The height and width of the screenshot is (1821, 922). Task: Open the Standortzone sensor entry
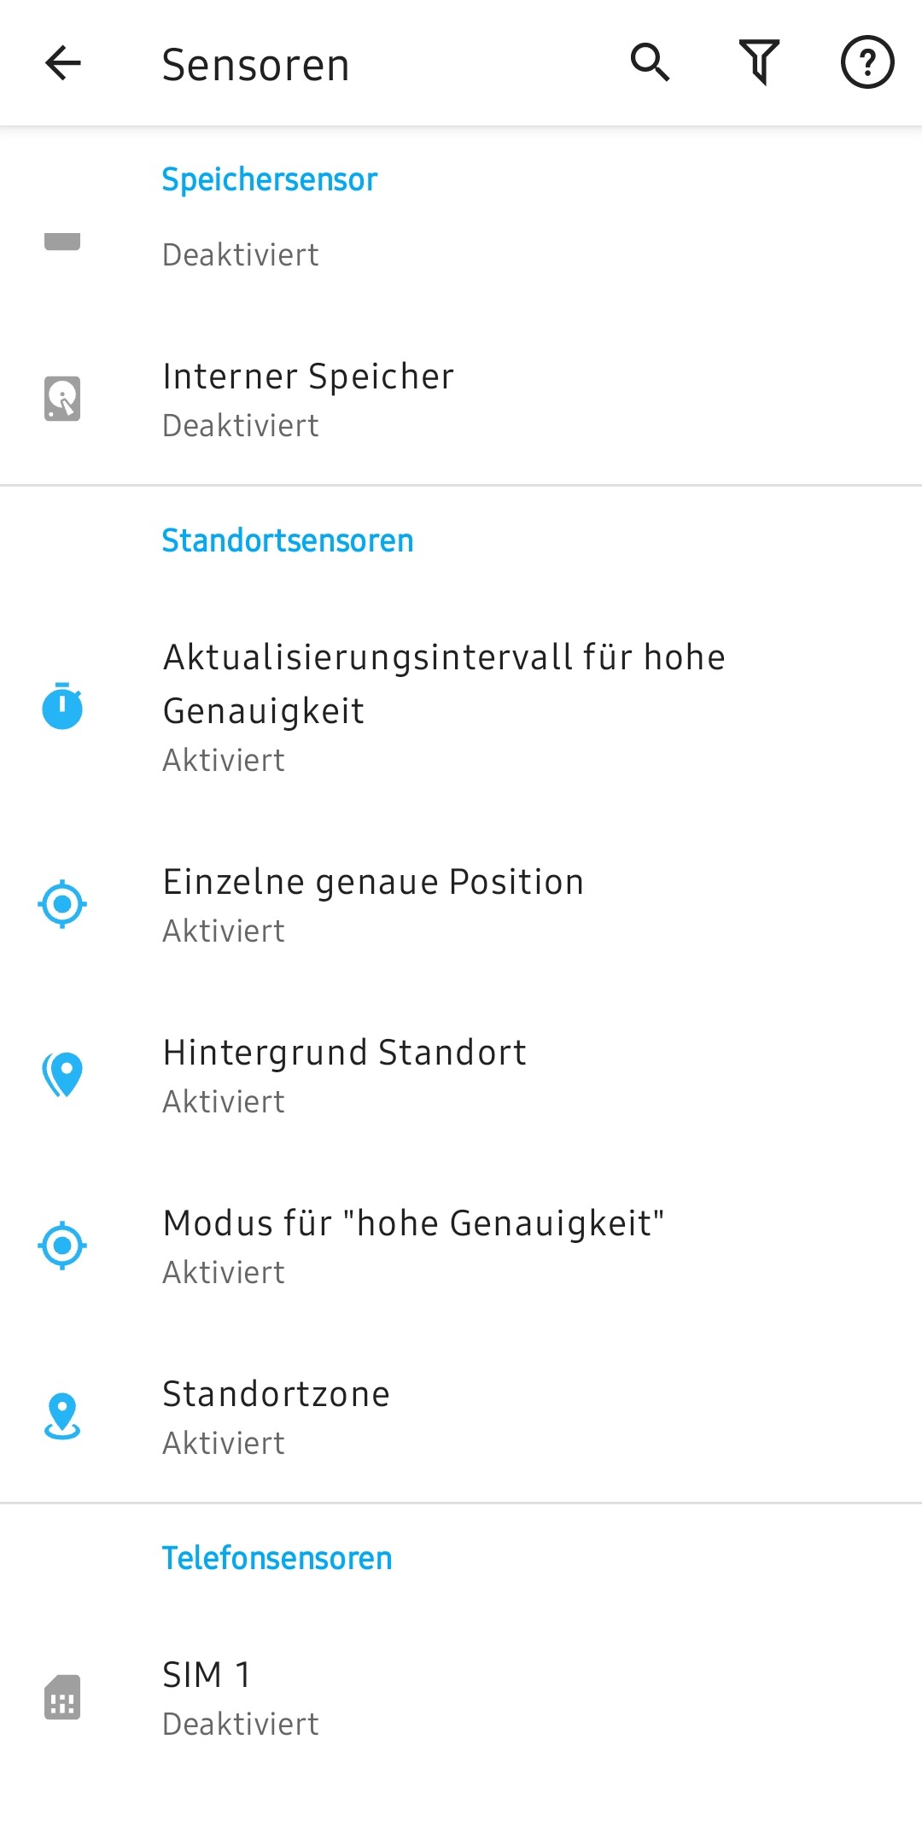click(x=461, y=1417)
